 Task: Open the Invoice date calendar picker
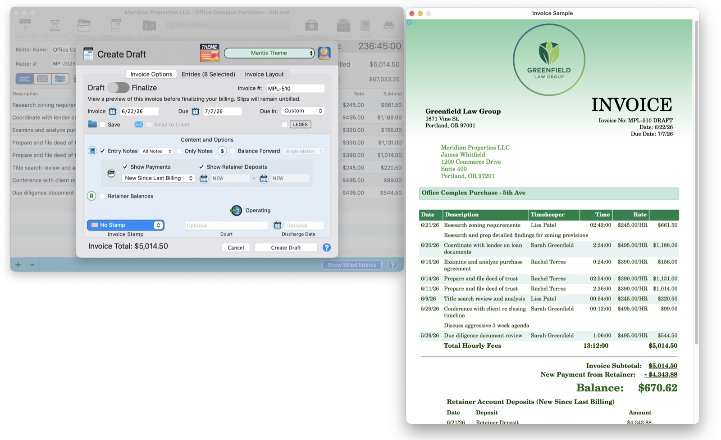coord(112,111)
